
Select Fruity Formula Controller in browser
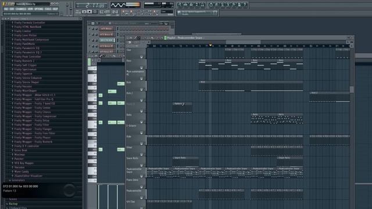coord(30,23)
